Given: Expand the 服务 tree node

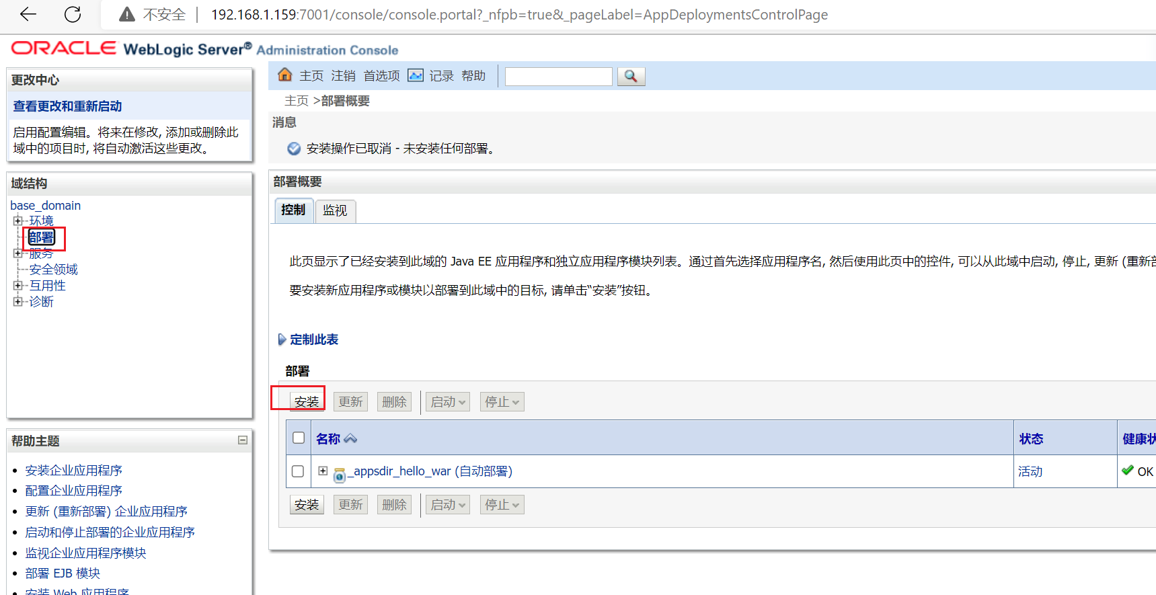Looking at the screenshot, I should coord(17,253).
